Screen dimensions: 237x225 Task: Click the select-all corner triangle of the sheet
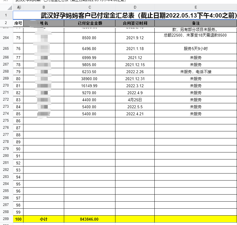(x=10, y=7)
